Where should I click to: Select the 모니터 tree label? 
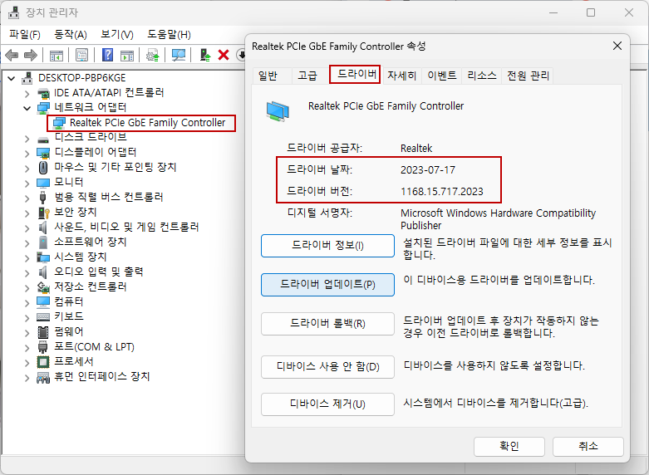pyautogui.click(x=69, y=182)
